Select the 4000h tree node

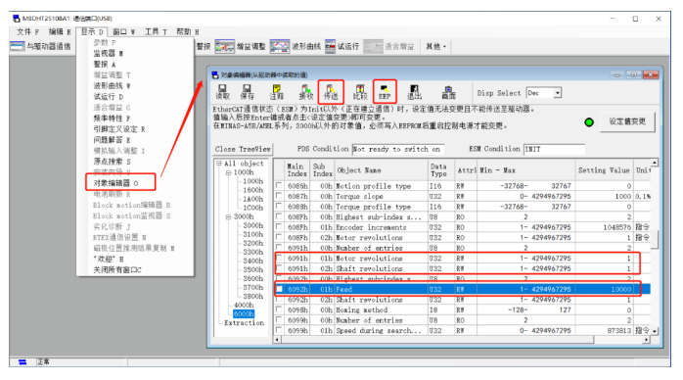coord(244,305)
